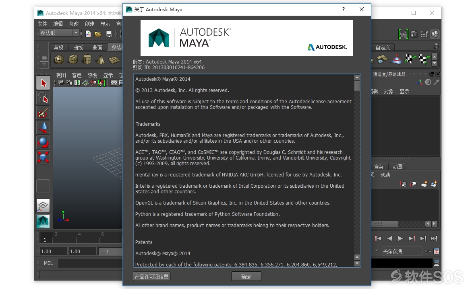This screenshot has width=470, height=289.
Task: Toggle the Auto Keyframe key icon
Action: [427, 251]
